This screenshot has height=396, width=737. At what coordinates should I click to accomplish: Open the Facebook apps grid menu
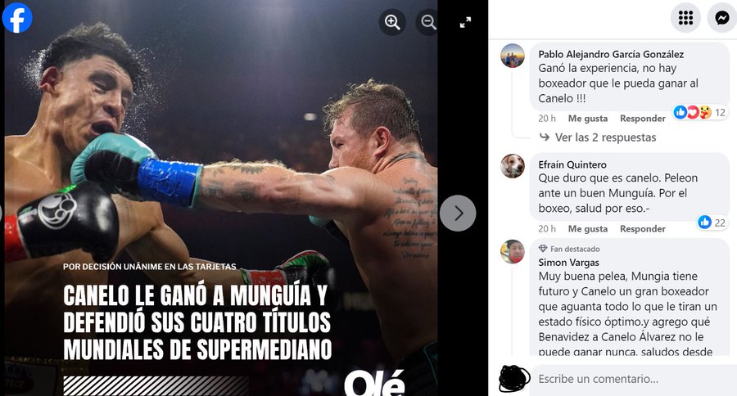point(685,18)
